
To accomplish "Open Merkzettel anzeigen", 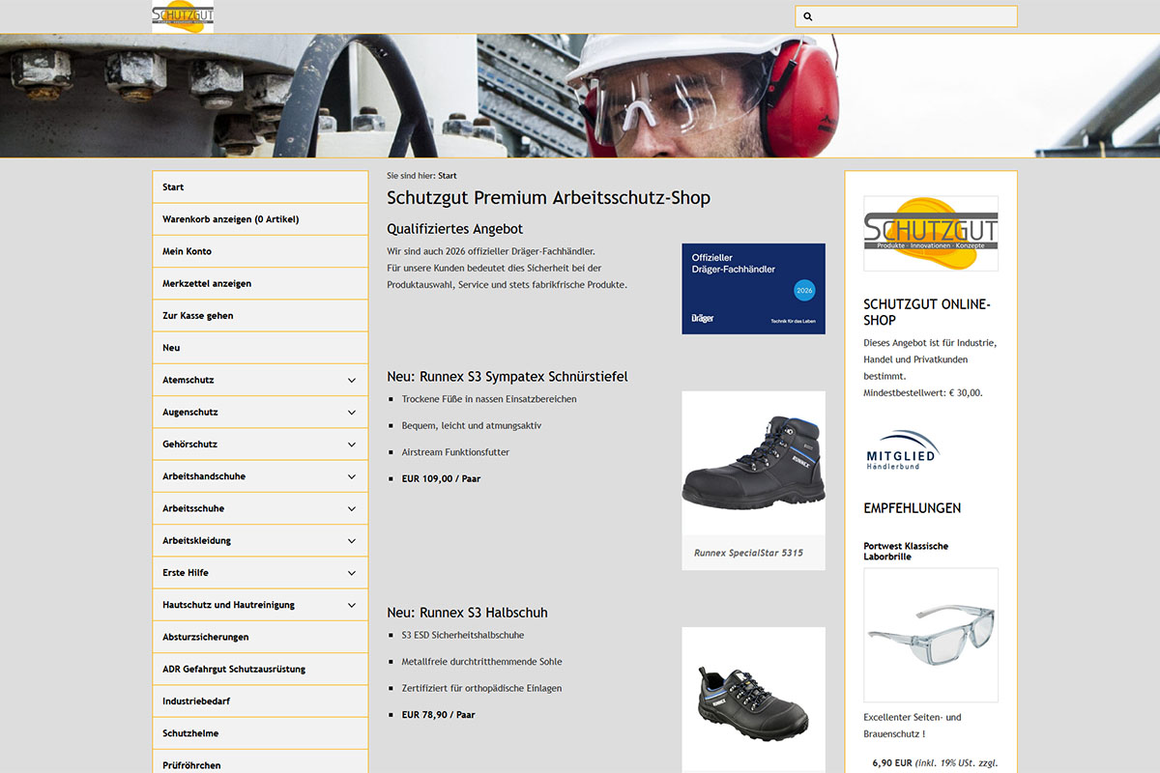I will coord(260,283).
